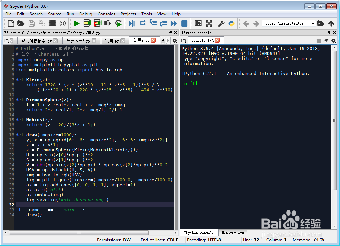The image size is (340, 246).
Task: Open editor tab browse icon
Action: coord(7,41)
